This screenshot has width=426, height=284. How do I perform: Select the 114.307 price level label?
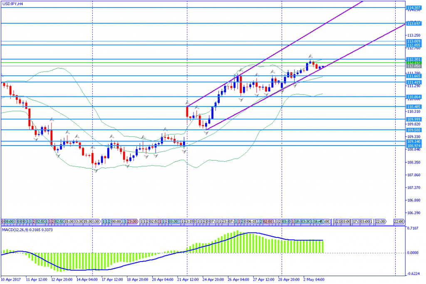[x=413, y=8]
